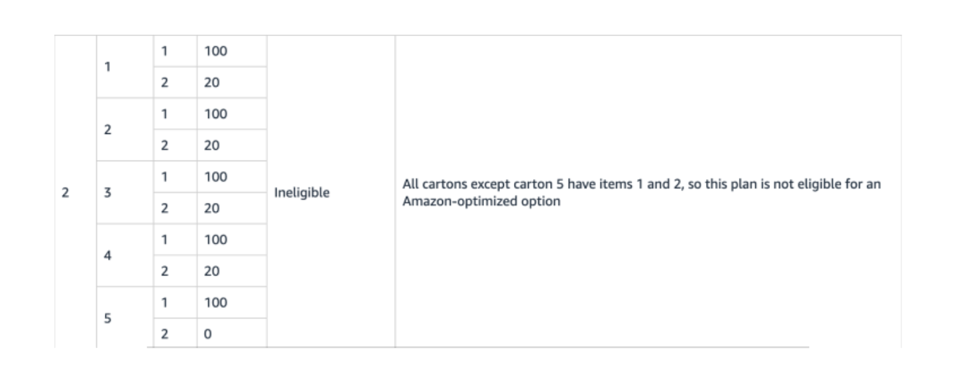Viewport: 953px width, 381px height.
Task: Click the carton 4 cell
Action: click(x=108, y=255)
